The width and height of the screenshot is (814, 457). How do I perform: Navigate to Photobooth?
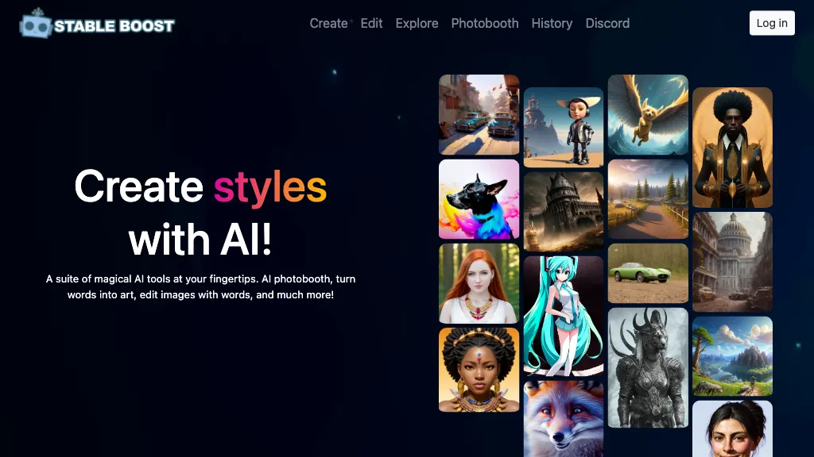pos(485,23)
